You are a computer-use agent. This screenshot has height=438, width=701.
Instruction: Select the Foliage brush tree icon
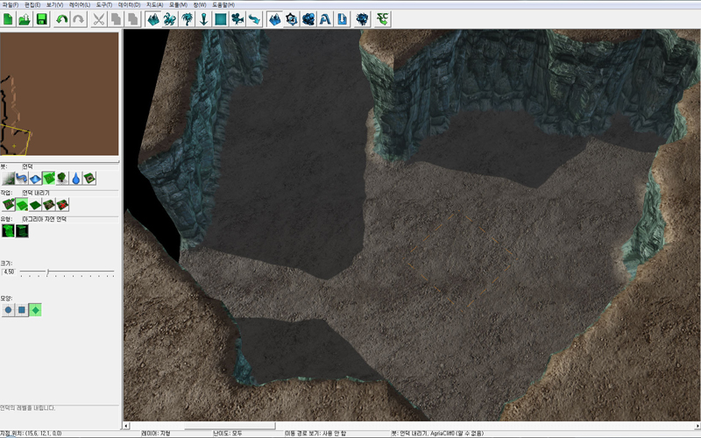(x=62, y=179)
